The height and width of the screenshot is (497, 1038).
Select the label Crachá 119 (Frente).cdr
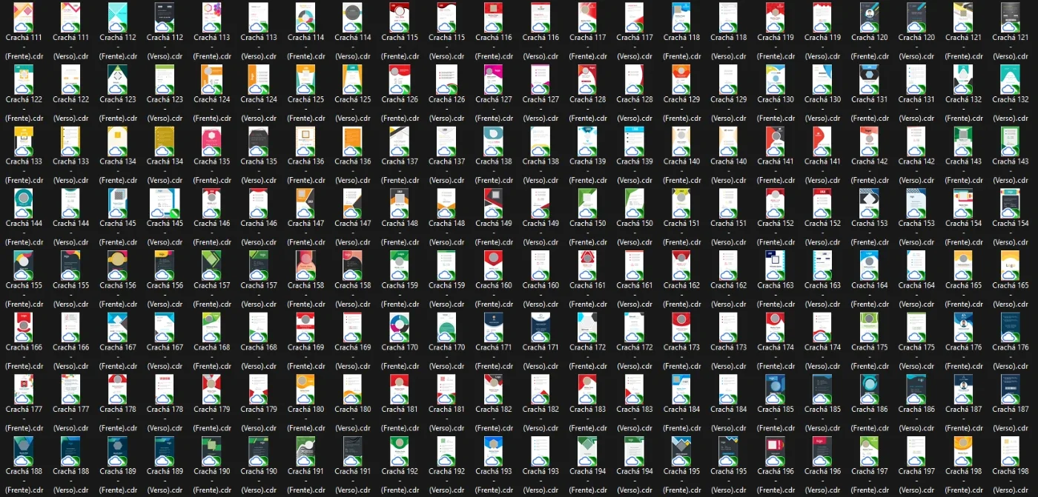coord(775,47)
